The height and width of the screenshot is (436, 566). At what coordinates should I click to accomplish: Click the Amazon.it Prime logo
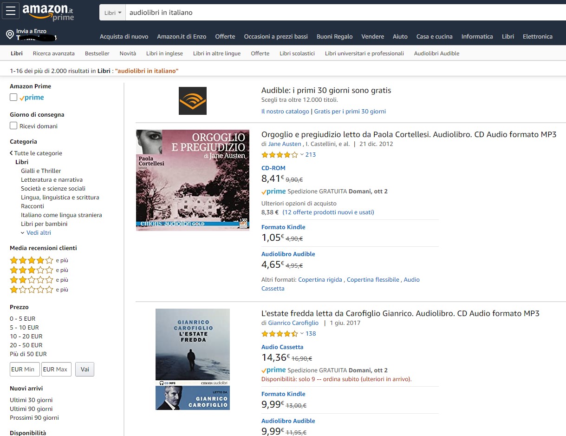coord(48,12)
